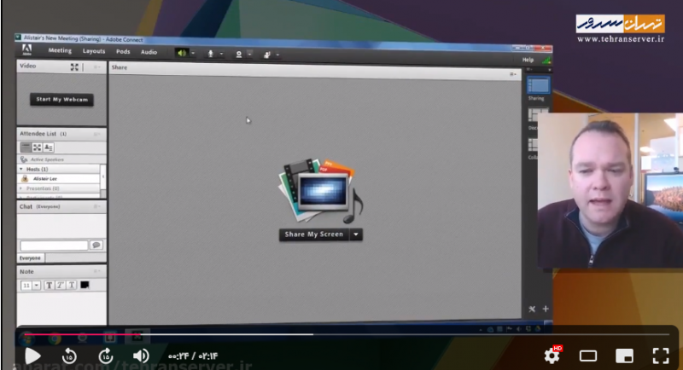Click the Start My Webcam button

(62, 99)
